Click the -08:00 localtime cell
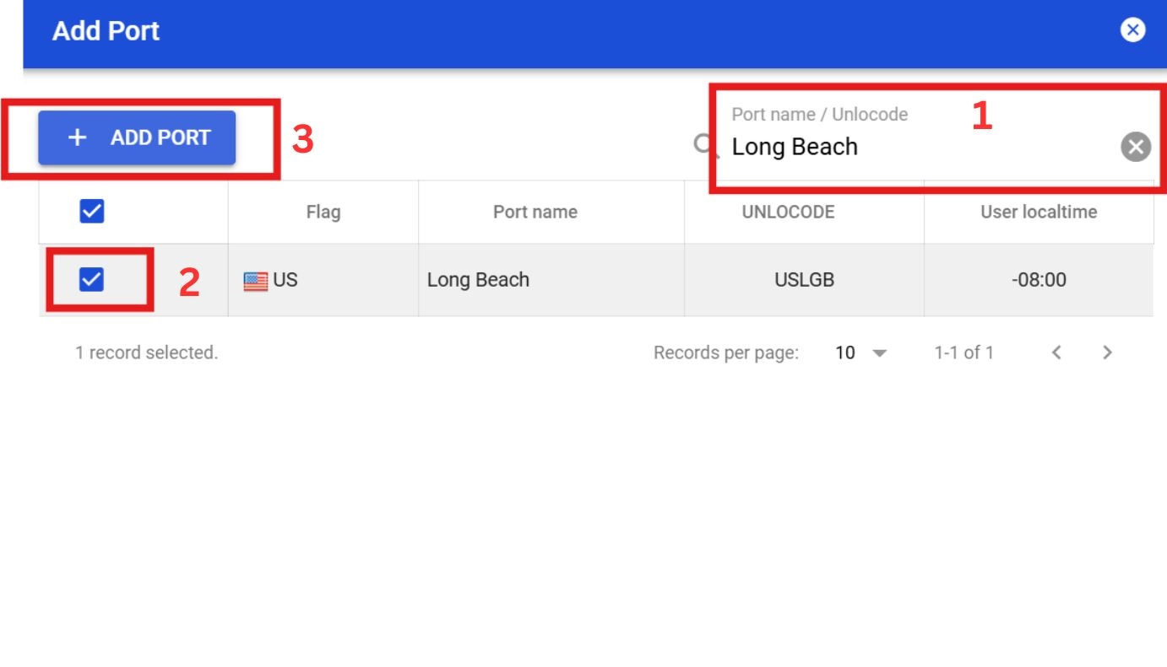The height and width of the screenshot is (667, 1167). point(1039,280)
